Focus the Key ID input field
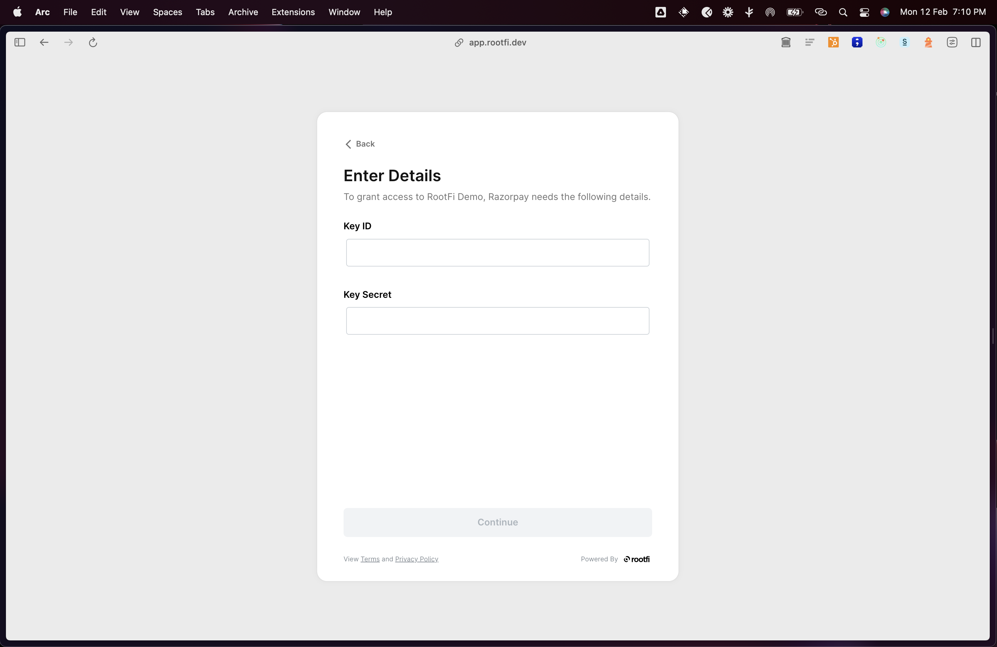Screen dimensions: 997x647 pos(497,252)
